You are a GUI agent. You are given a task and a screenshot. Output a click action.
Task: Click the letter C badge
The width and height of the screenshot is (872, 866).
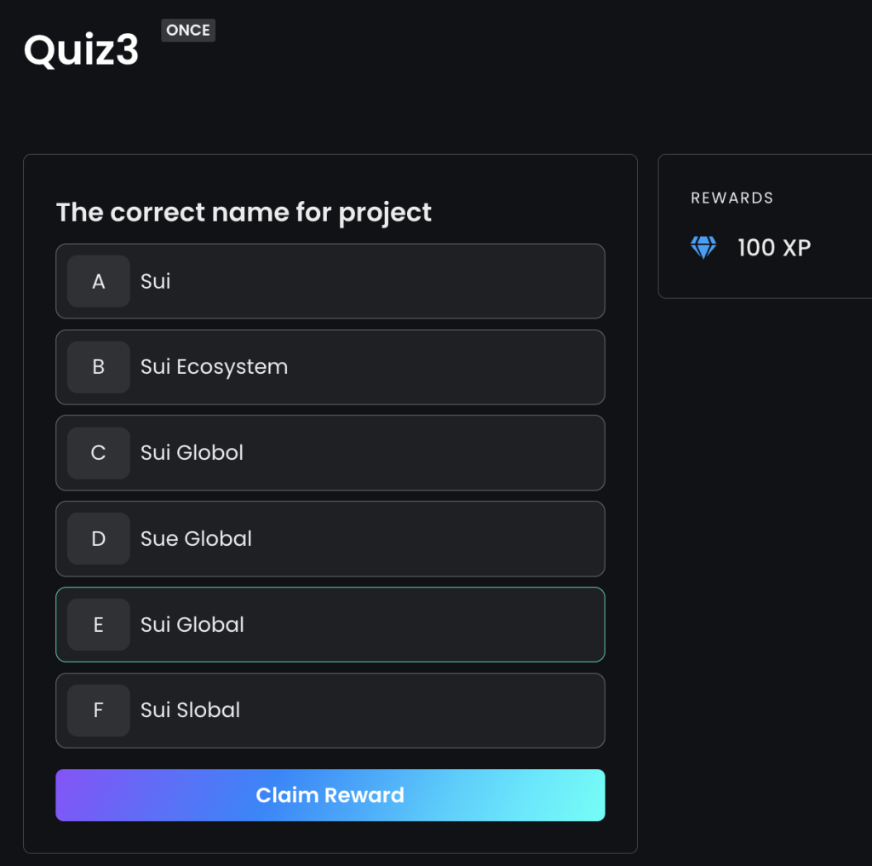(99, 453)
